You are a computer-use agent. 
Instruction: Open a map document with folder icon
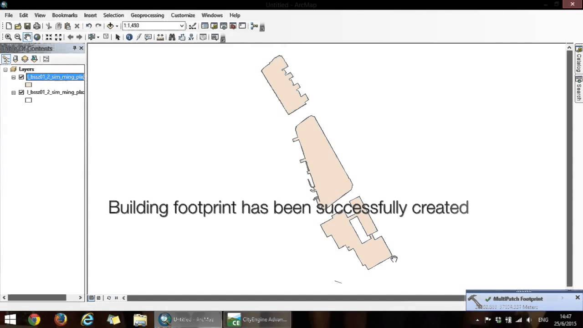[18, 26]
